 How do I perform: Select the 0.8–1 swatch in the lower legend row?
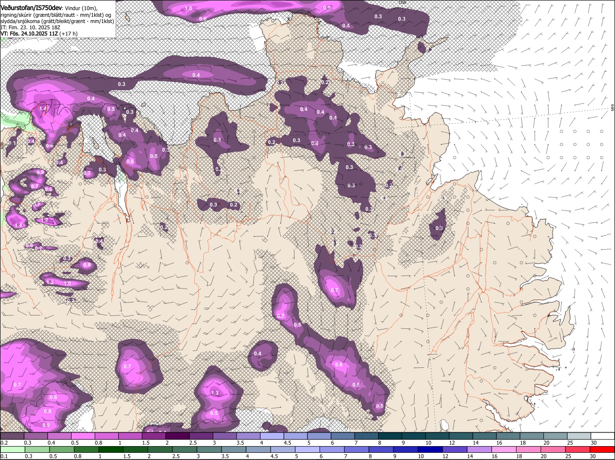[x=86, y=450]
